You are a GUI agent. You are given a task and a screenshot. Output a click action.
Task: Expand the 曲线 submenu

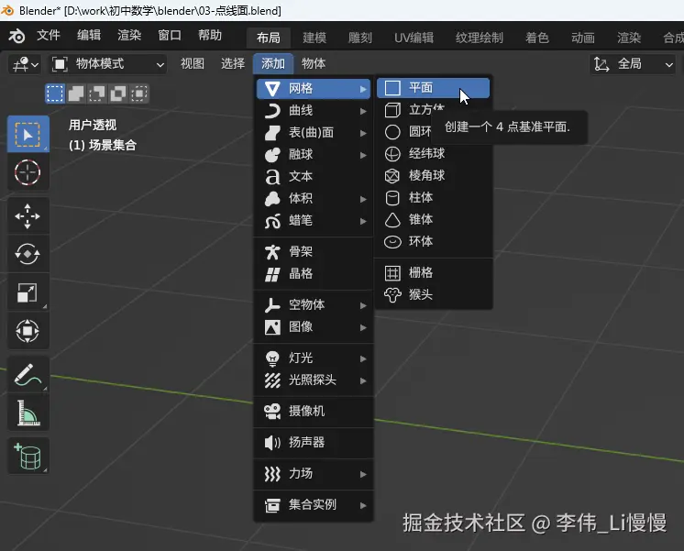pos(314,111)
